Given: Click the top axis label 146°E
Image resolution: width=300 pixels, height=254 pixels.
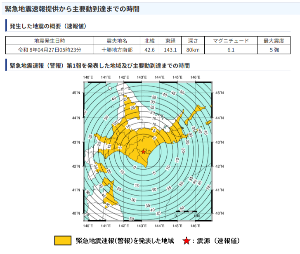Looking at the screenshot, I should (x=195, y=77).
